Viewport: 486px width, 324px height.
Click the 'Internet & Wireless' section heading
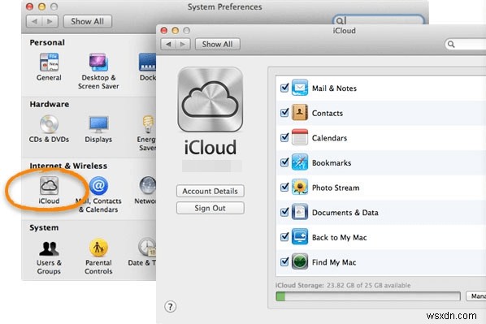[x=68, y=166]
